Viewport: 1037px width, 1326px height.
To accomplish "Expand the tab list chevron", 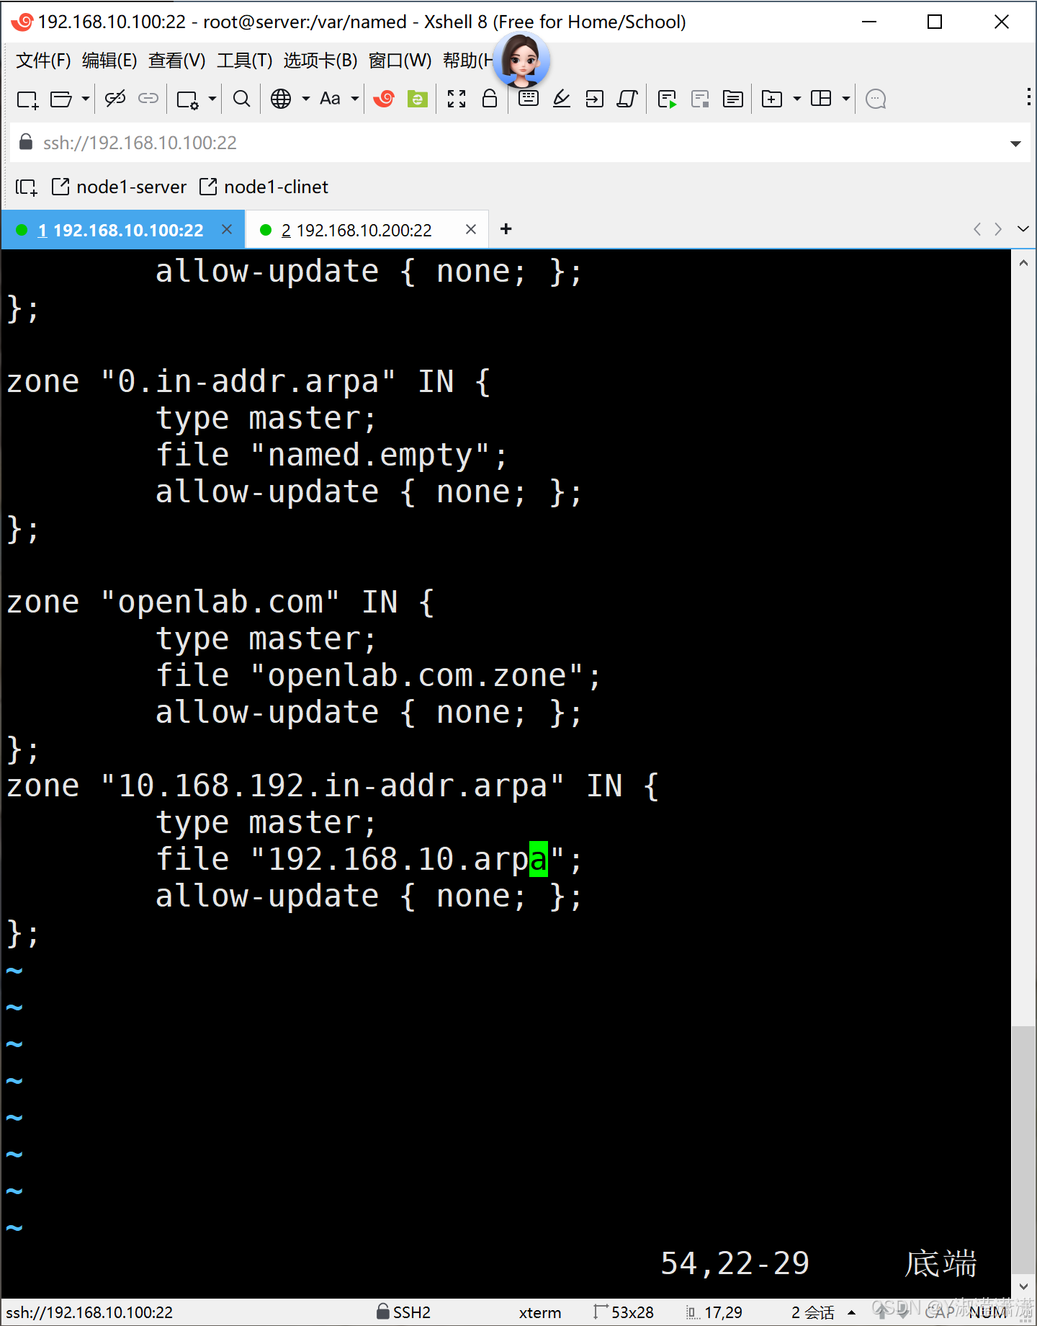I will pos(1023,229).
